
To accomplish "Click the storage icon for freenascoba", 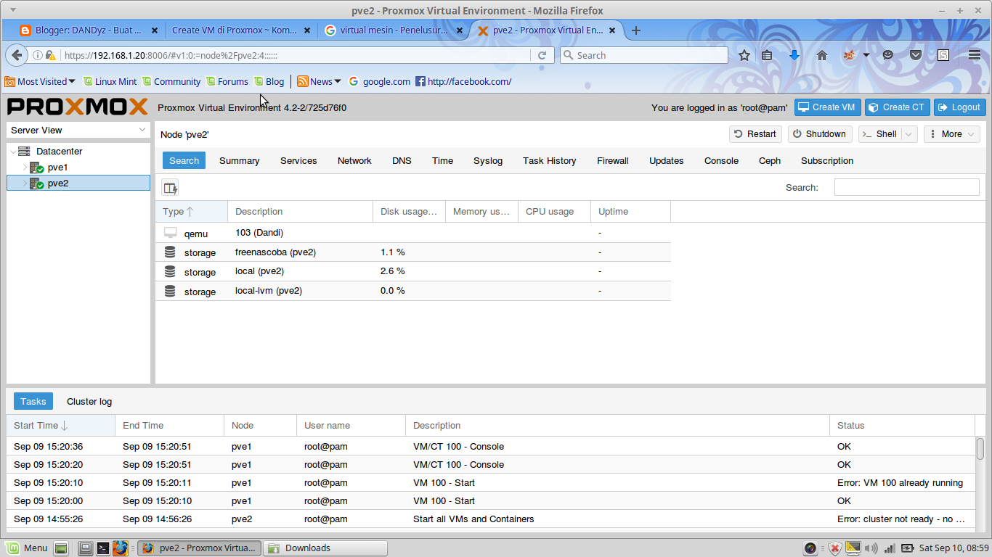I will click(x=171, y=252).
